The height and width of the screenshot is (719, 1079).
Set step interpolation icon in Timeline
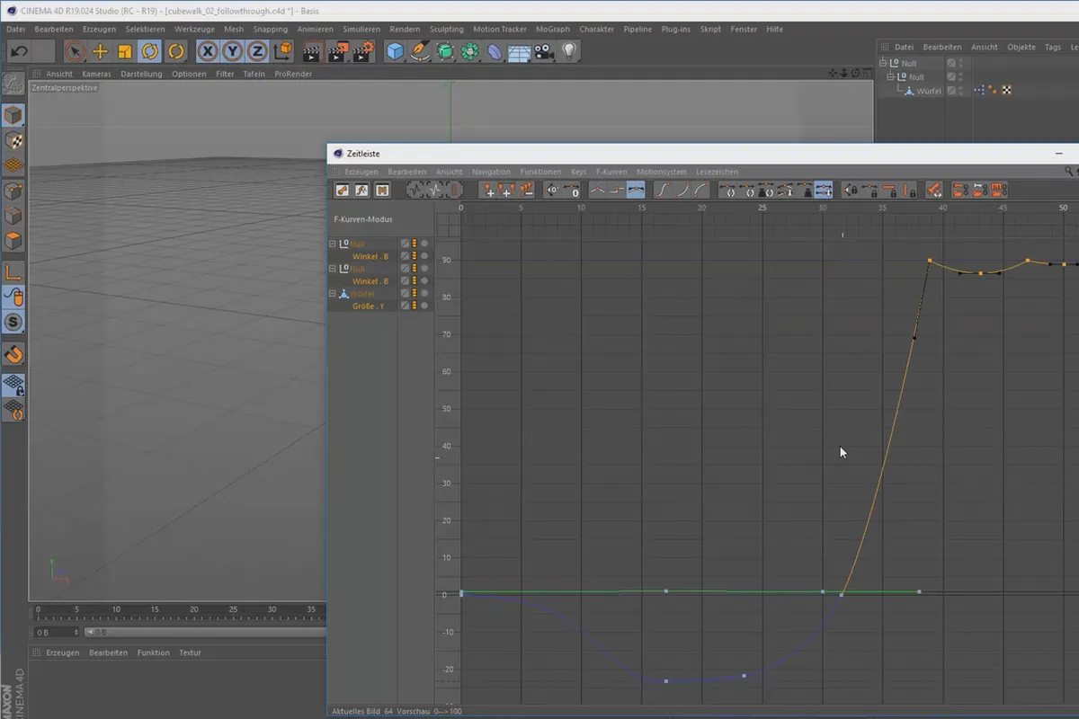point(617,190)
